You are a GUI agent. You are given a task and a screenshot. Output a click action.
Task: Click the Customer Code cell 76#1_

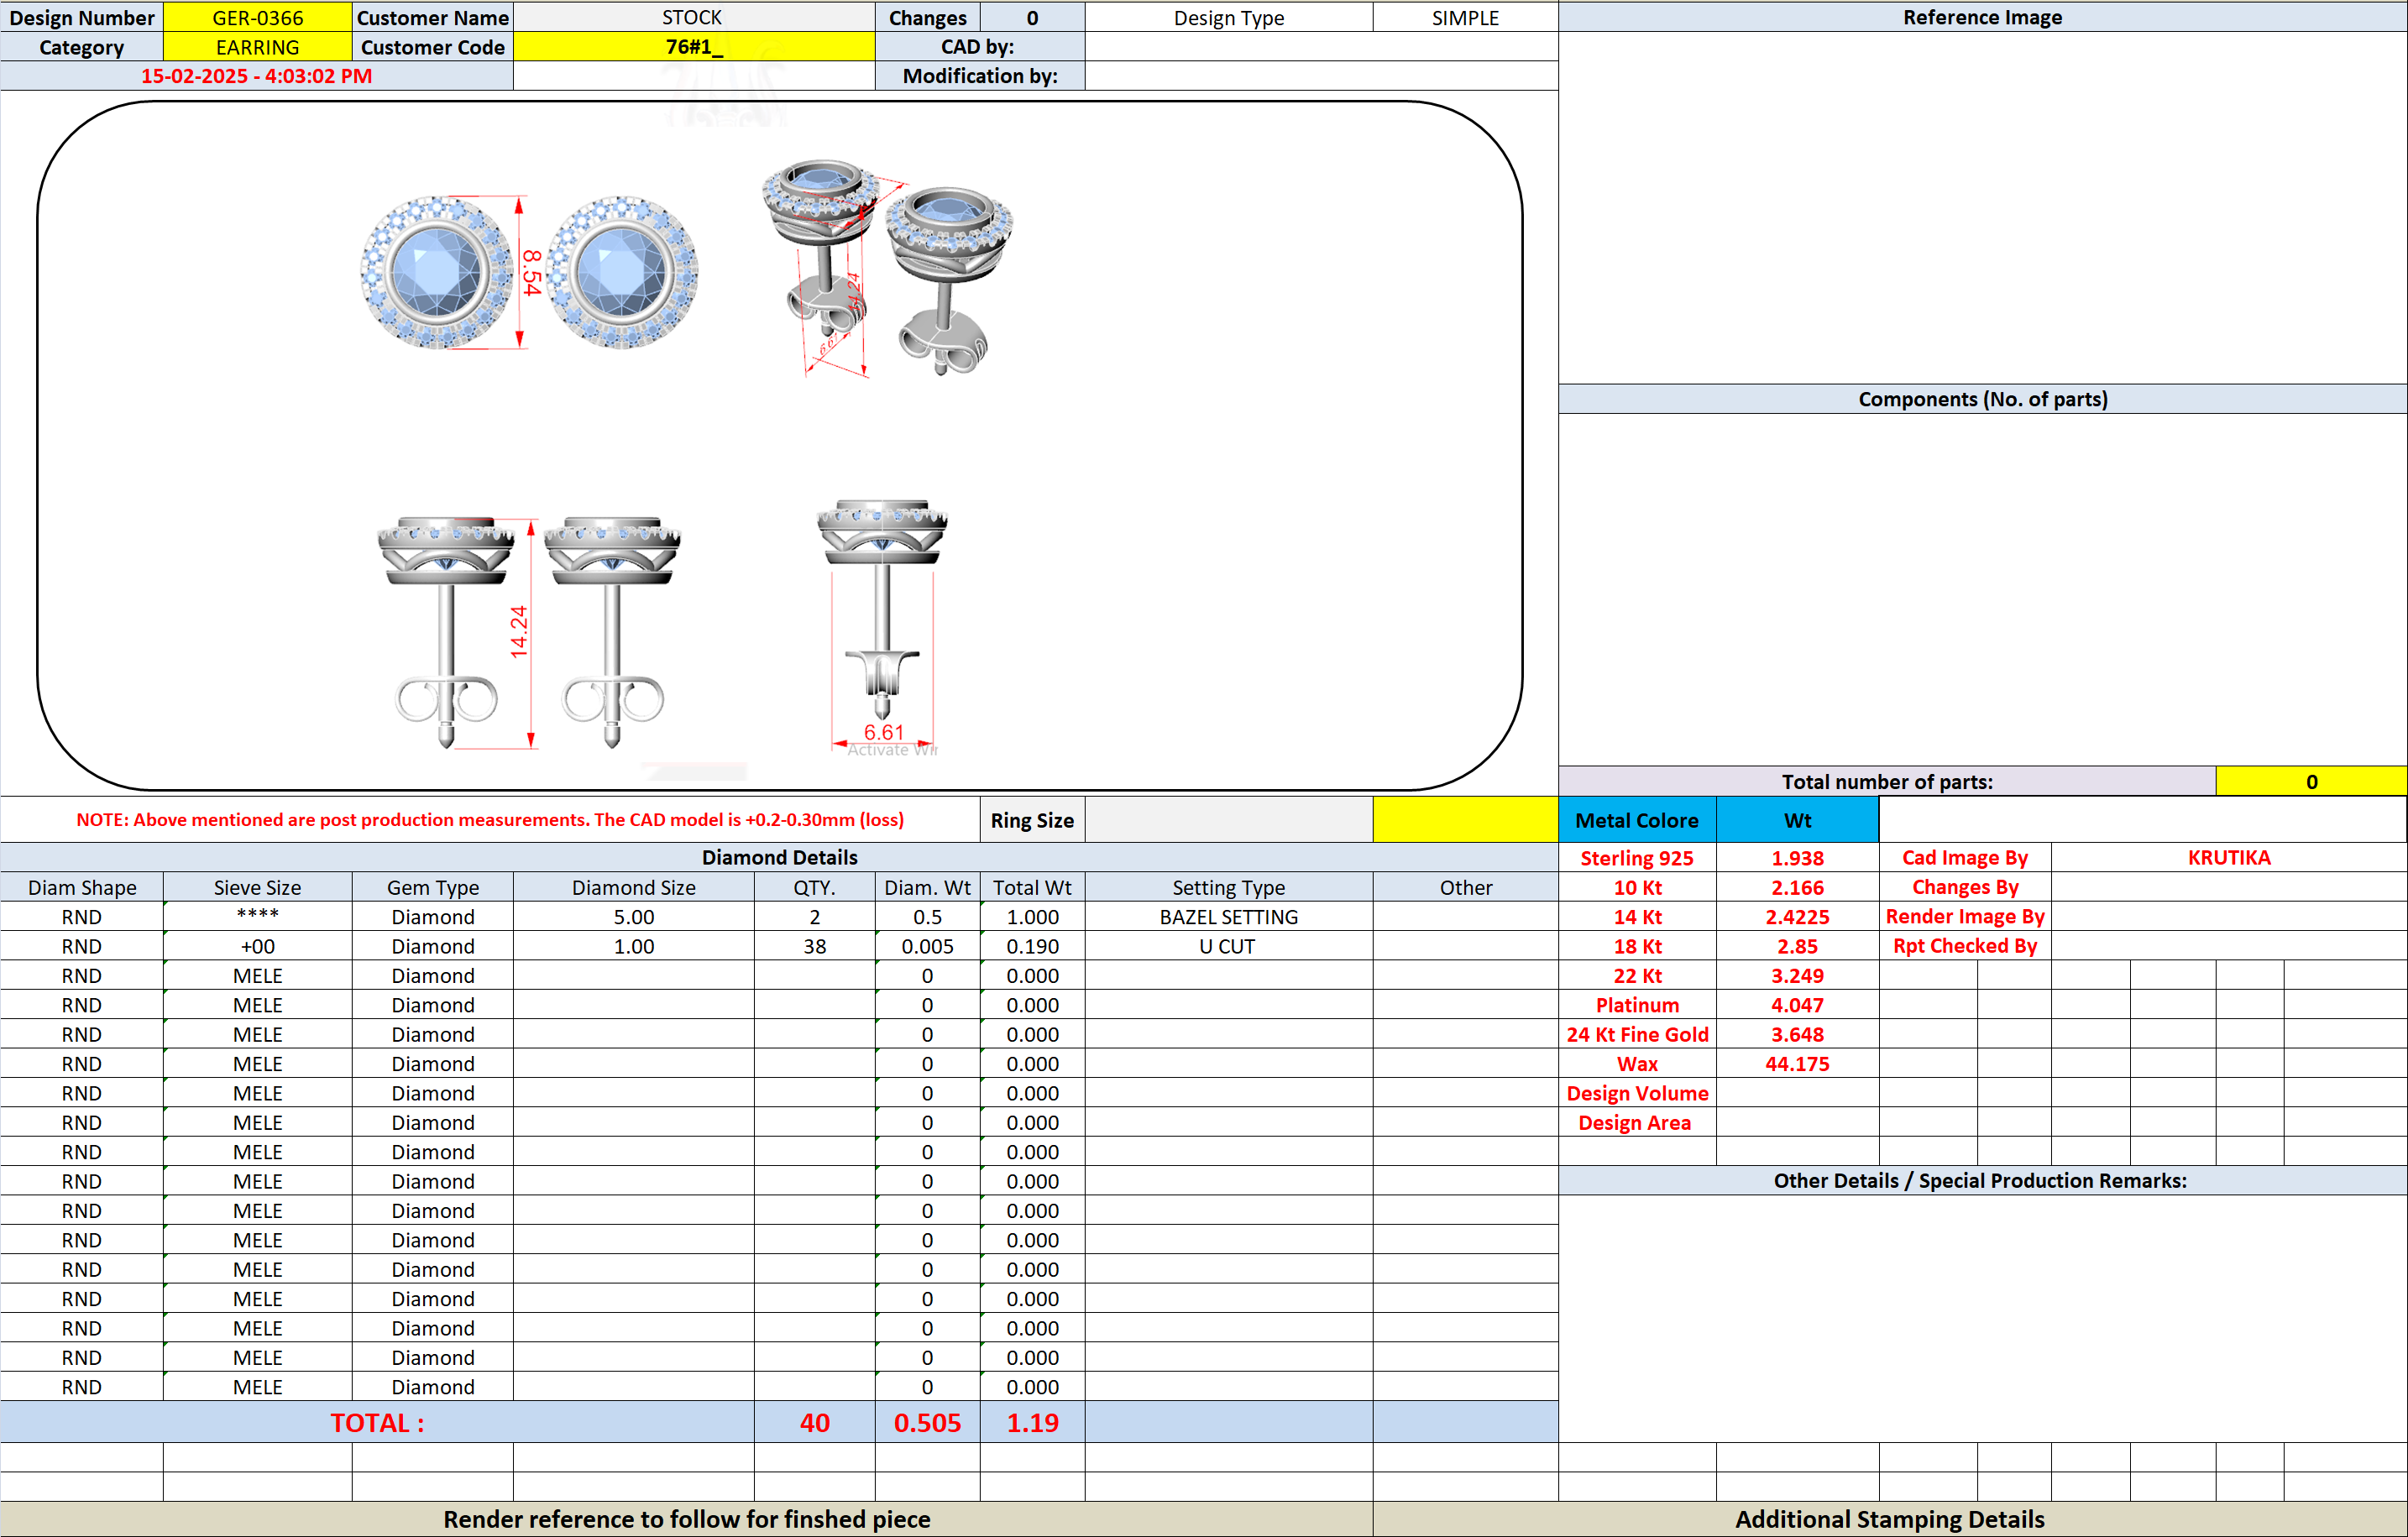[693, 47]
